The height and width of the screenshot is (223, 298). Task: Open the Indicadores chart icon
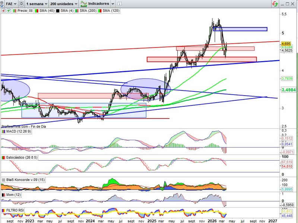point(84,4)
